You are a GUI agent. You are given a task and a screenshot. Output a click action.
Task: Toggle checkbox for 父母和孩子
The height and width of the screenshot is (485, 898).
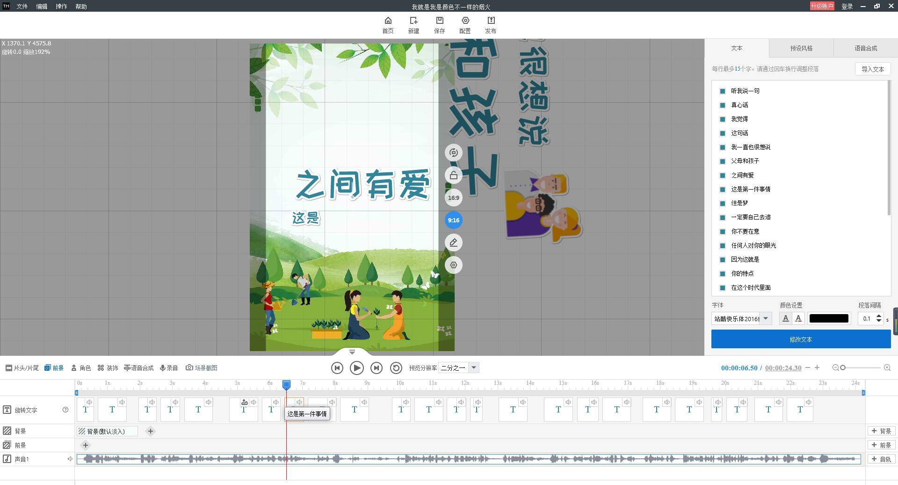(723, 162)
